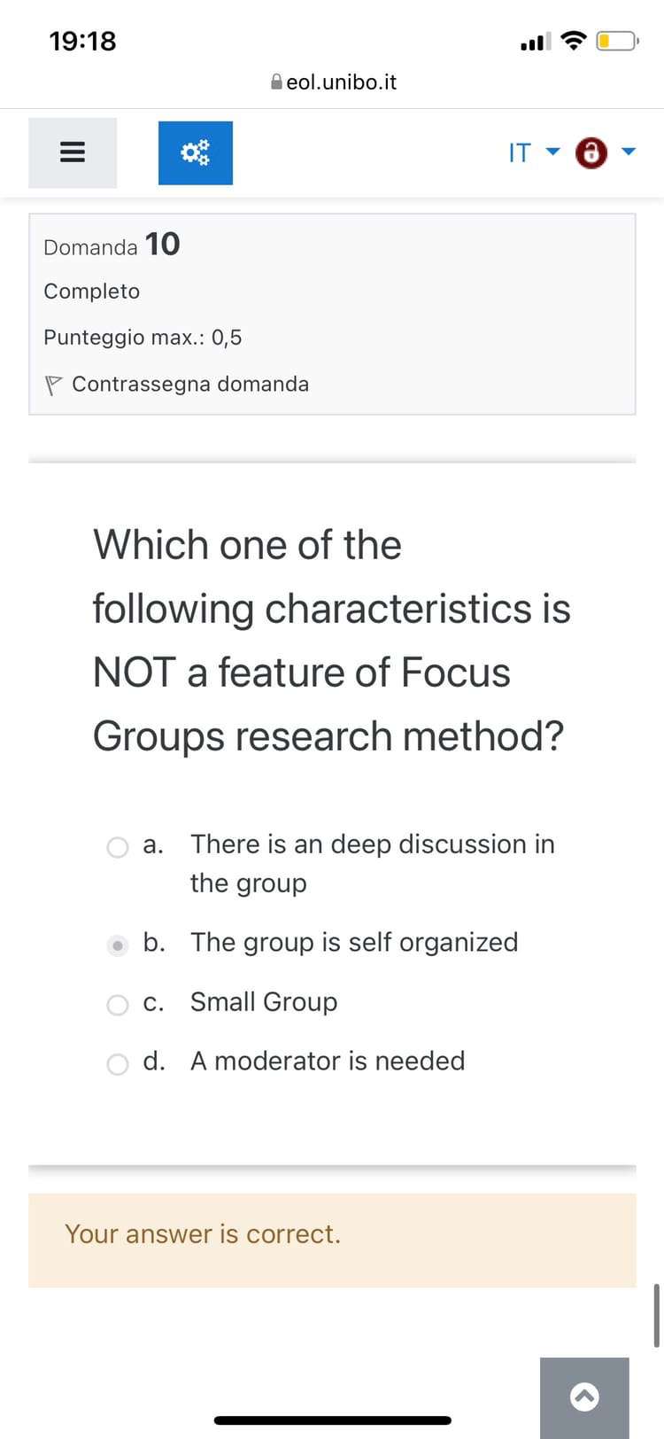Tap the battery indicator icon

pos(617,41)
